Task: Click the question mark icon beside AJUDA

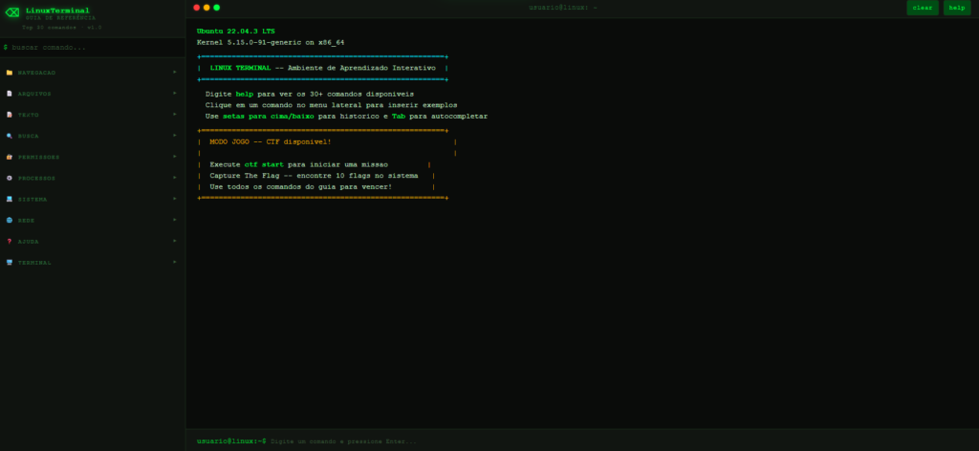Action: (x=10, y=242)
